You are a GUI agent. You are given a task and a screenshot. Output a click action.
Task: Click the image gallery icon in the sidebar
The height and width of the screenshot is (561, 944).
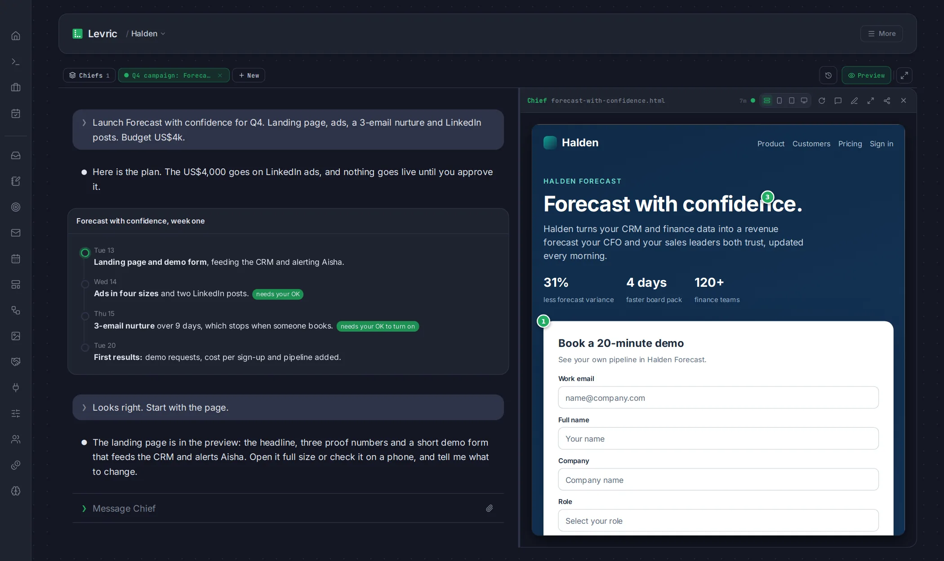tap(16, 336)
